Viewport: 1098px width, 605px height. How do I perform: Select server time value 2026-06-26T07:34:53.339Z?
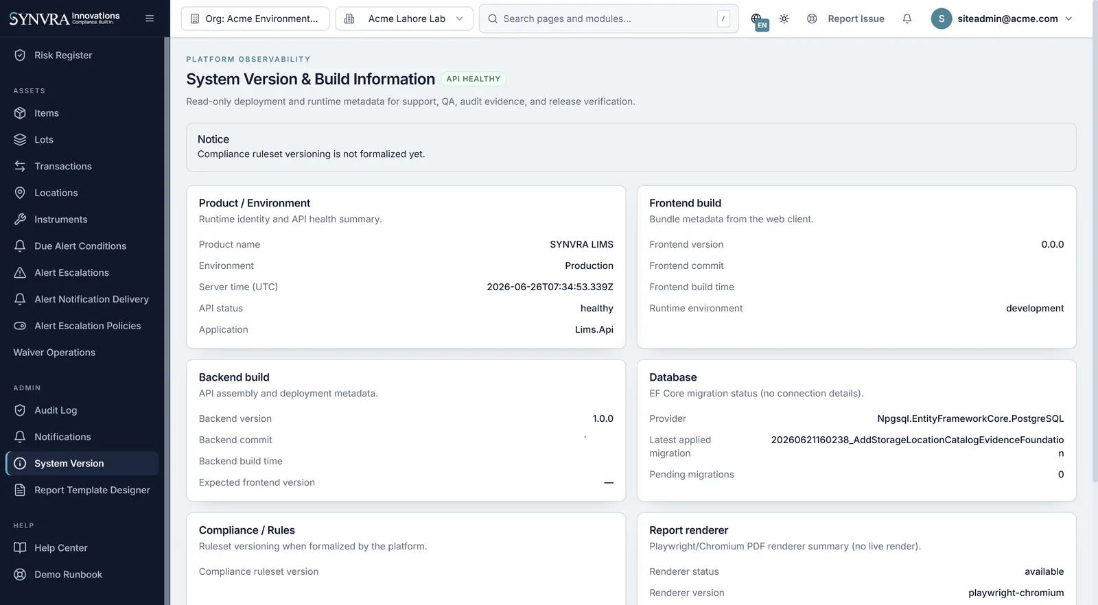coord(550,287)
